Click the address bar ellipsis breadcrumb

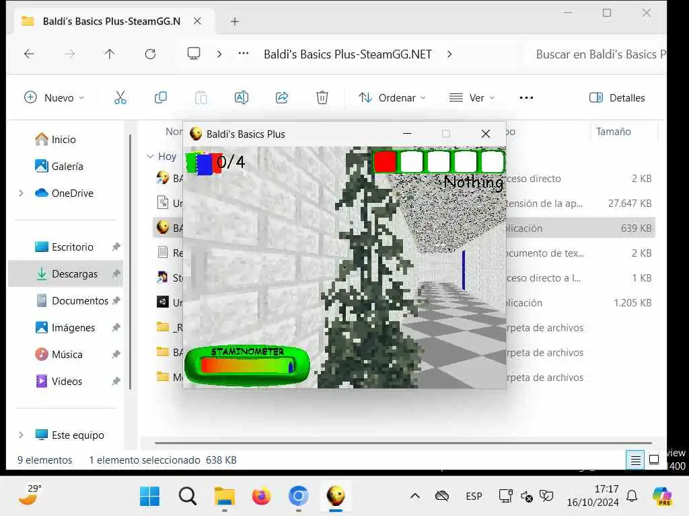point(244,54)
